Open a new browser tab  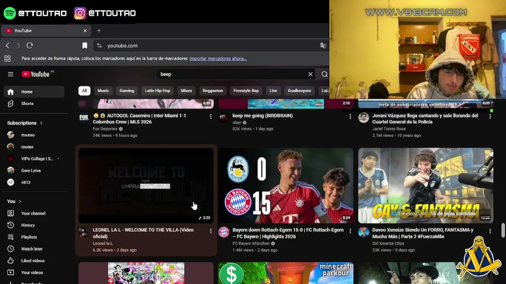tap(99, 31)
